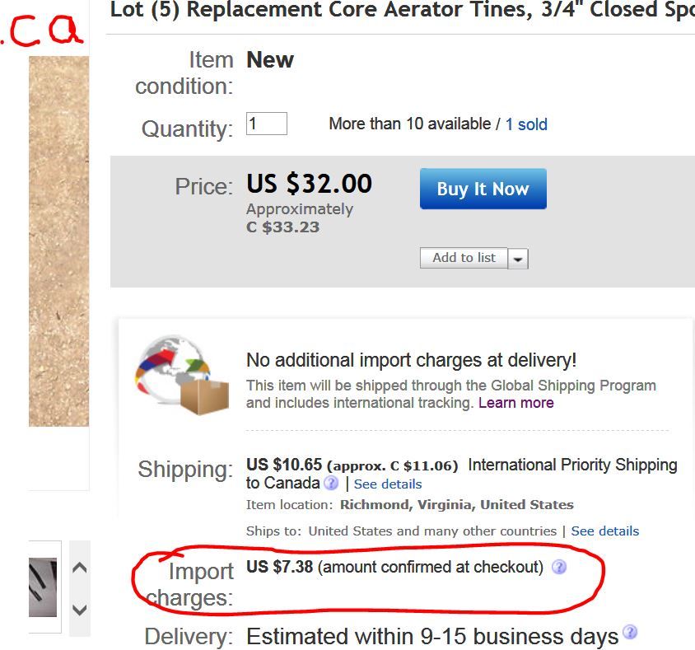Click the US $32.00 price text
Image resolution: width=695 pixels, height=650 pixels.
pos(309,183)
